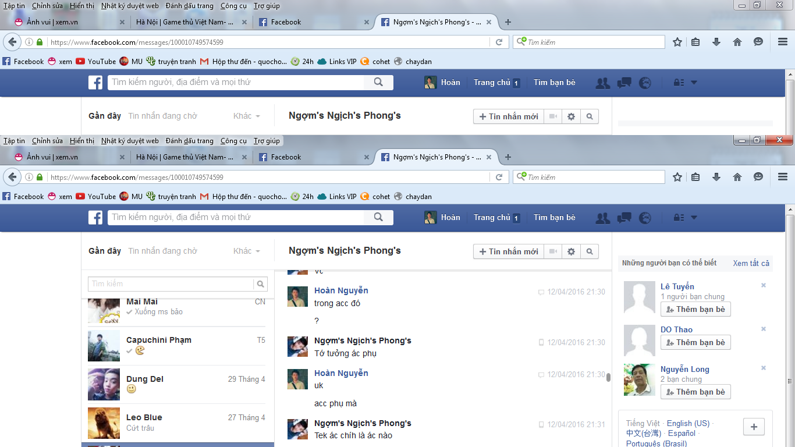The image size is (795, 447).
Task: Click Tin nhắn mới button in lower window
Action: 509,251
